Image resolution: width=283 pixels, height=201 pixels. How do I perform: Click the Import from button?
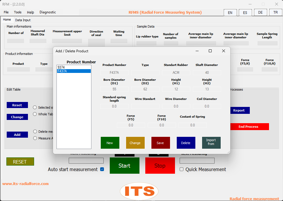click(x=211, y=143)
